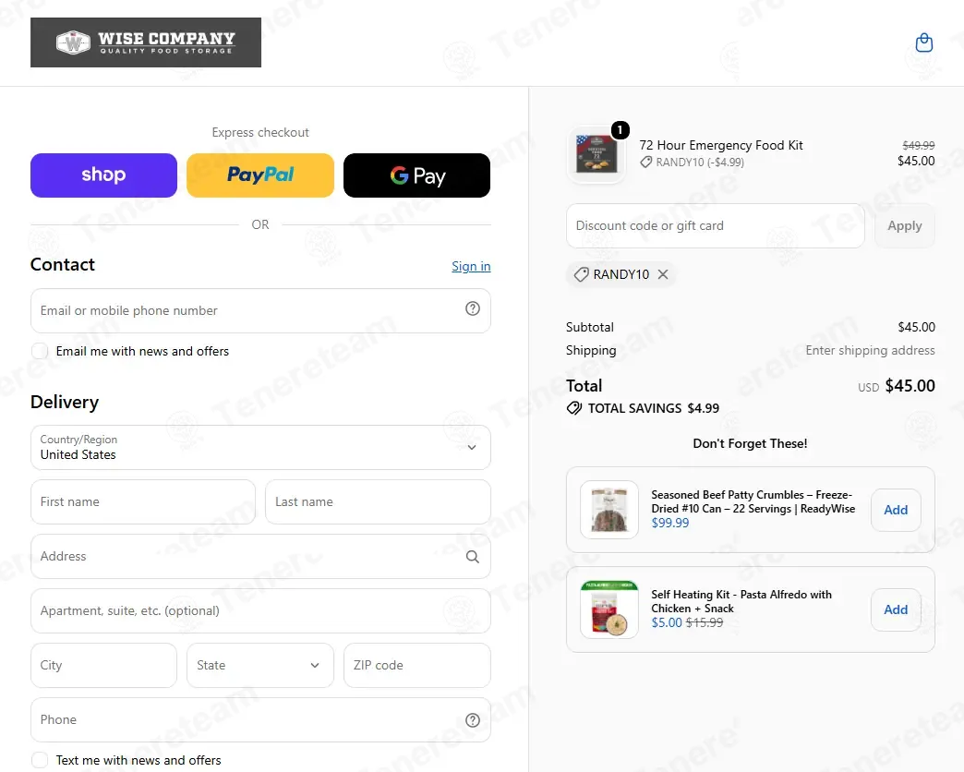Add Seasoned Beef Patty Crumbles to order

tap(896, 510)
